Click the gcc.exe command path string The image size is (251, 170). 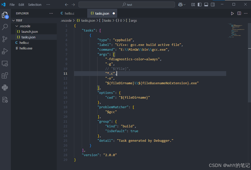[x=143, y=50]
